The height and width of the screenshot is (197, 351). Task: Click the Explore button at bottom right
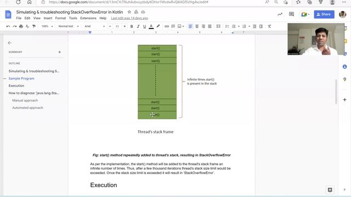pyautogui.click(x=330, y=190)
